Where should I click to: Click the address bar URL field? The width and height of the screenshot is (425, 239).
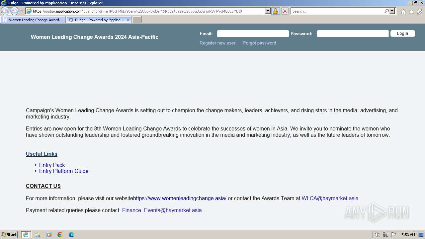145,11
